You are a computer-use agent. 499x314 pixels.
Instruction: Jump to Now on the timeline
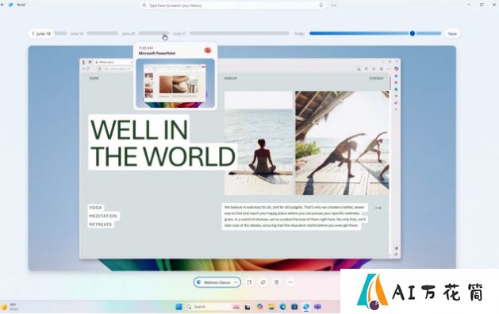452,33
